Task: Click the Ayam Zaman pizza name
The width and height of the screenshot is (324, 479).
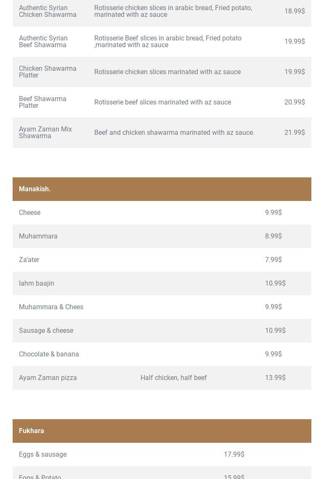Action: pos(48,378)
